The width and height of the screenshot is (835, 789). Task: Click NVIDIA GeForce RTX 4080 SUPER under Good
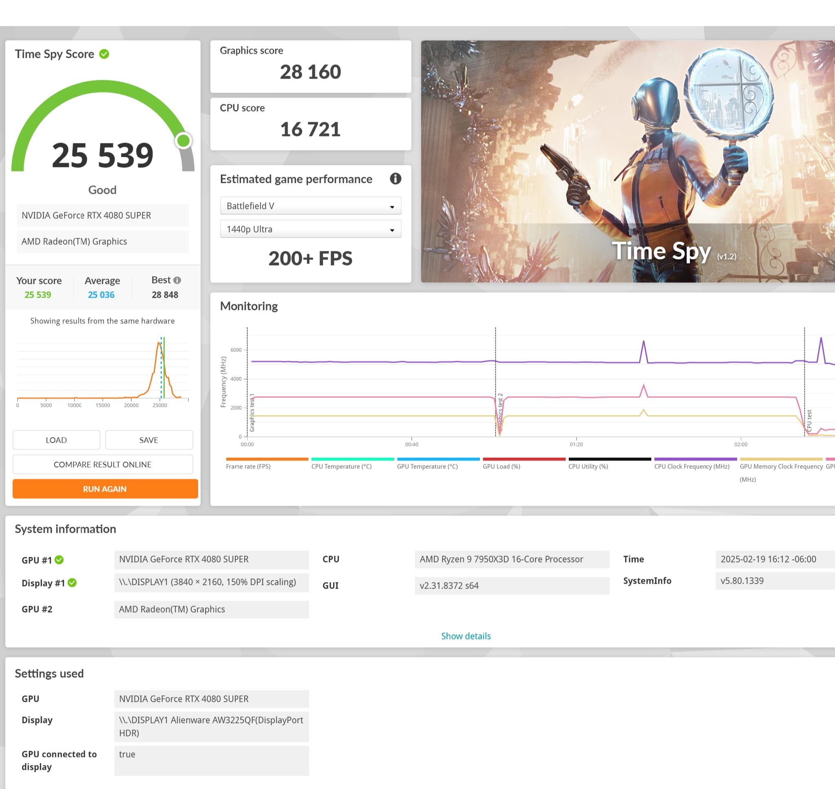click(103, 215)
